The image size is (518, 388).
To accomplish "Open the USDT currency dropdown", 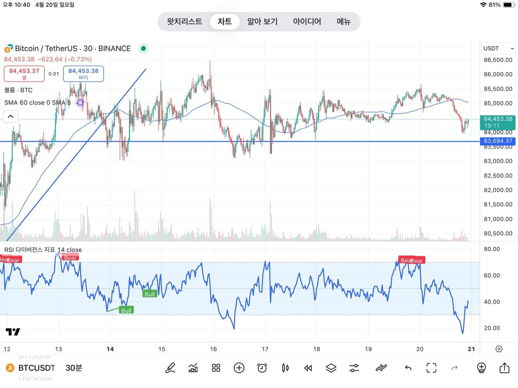I will pos(499,48).
